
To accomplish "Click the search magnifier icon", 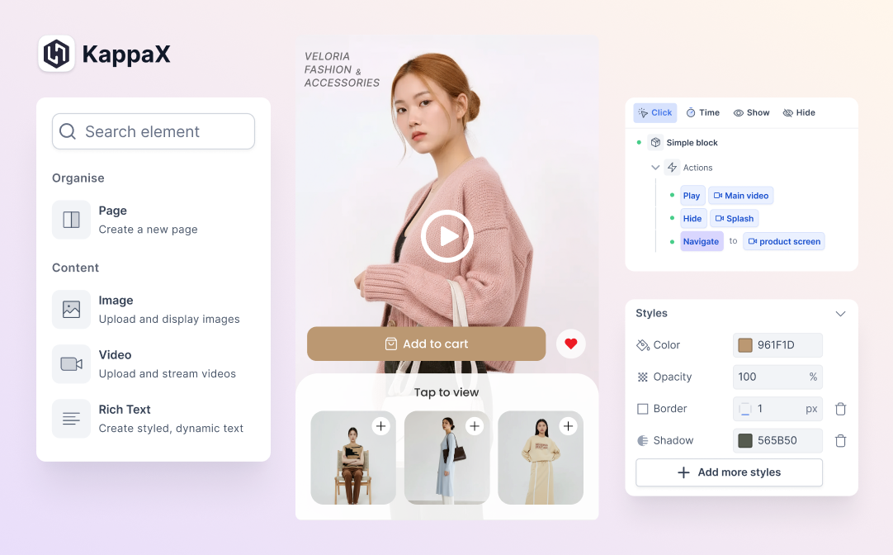I will coord(67,131).
